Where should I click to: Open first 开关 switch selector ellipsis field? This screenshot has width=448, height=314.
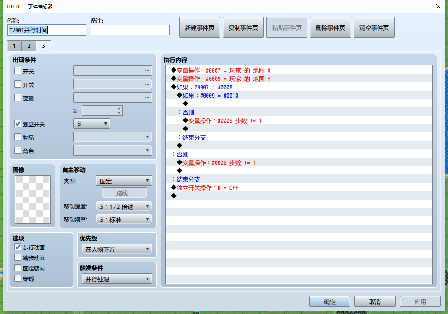tap(112, 71)
